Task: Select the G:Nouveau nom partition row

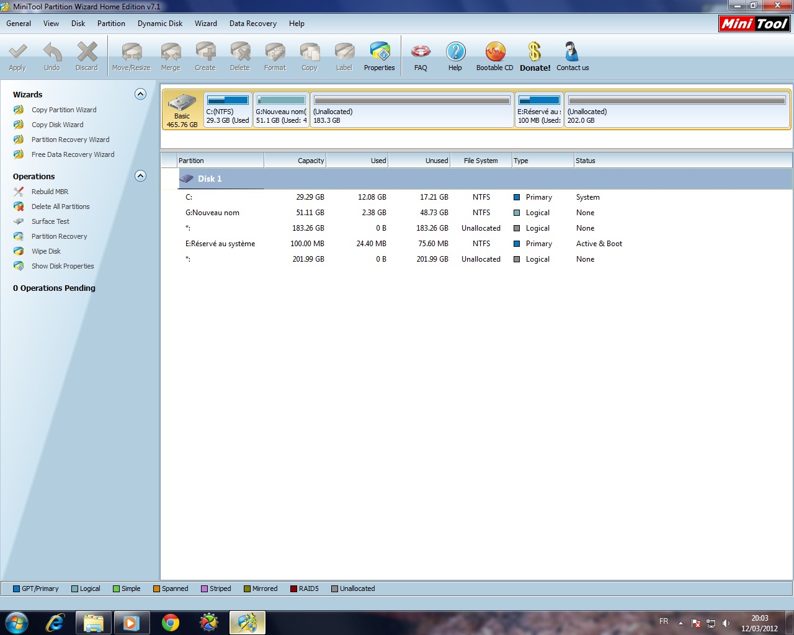Action: pyautogui.click(x=476, y=213)
